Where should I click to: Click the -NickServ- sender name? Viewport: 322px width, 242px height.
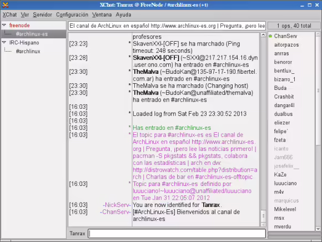coord(117,205)
